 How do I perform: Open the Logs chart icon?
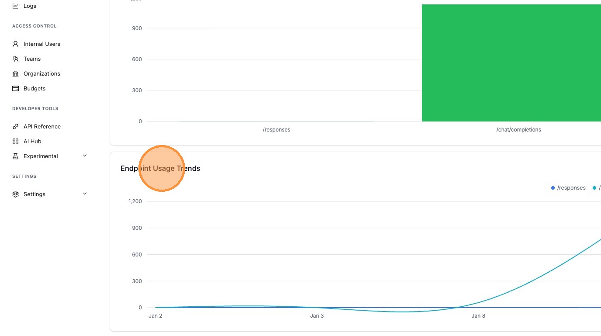[x=16, y=6]
